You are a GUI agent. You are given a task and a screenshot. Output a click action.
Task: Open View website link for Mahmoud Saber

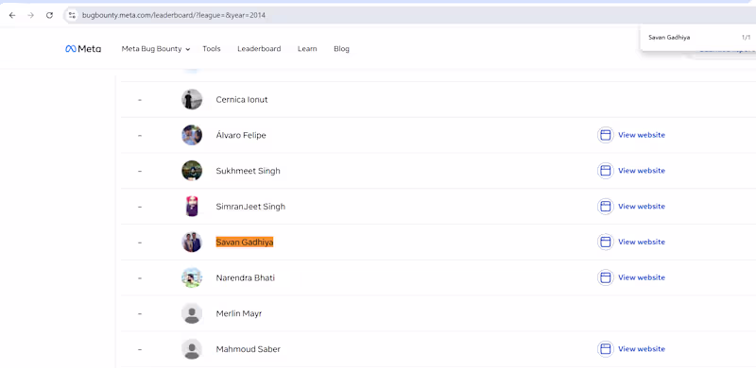coord(642,349)
